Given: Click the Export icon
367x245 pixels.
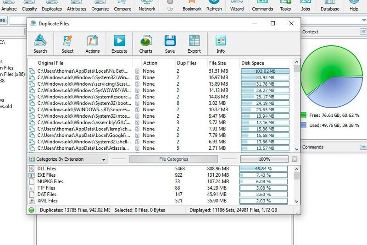Looking at the screenshot, I should 194,44.
